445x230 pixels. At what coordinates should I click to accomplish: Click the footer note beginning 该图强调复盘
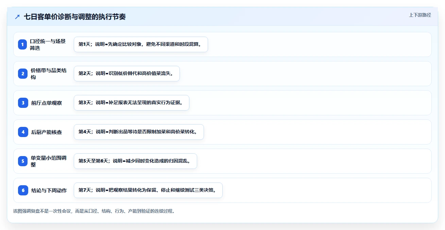point(94,211)
